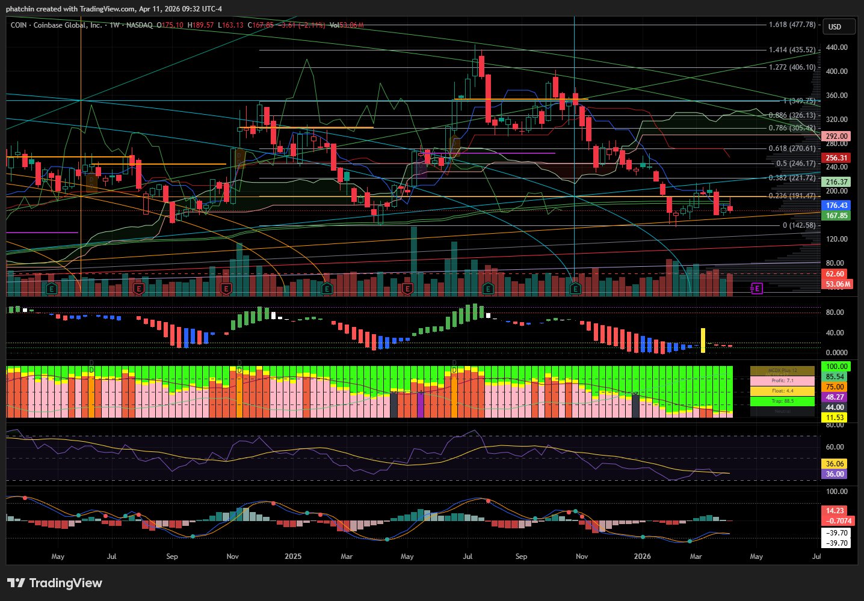Click the tall yellow histogram bar near March 2026
This screenshot has height=601, width=864.
703,340
